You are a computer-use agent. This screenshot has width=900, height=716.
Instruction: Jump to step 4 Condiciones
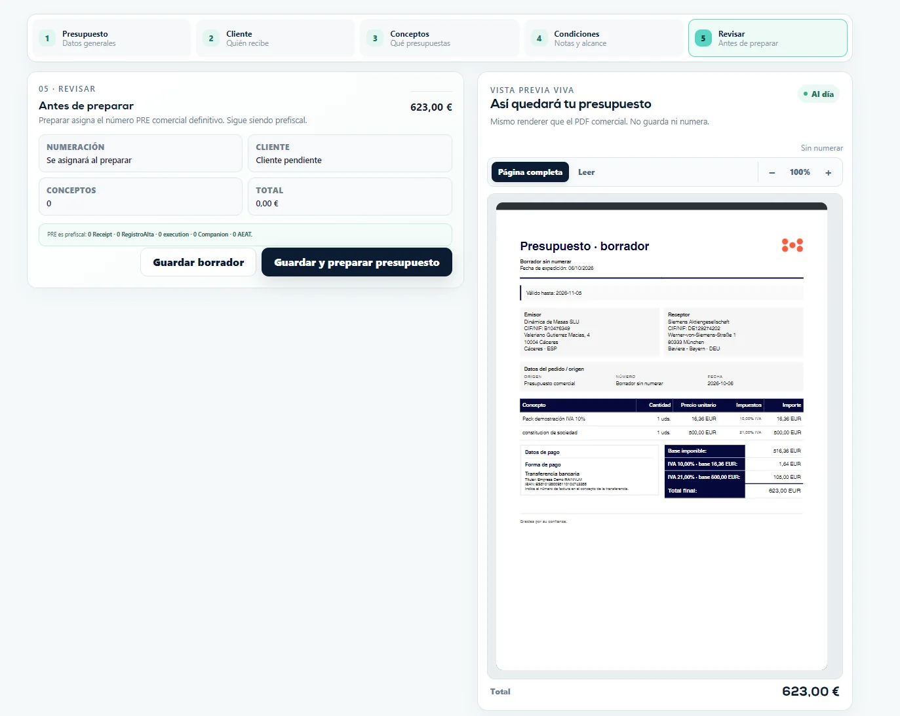coord(603,38)
